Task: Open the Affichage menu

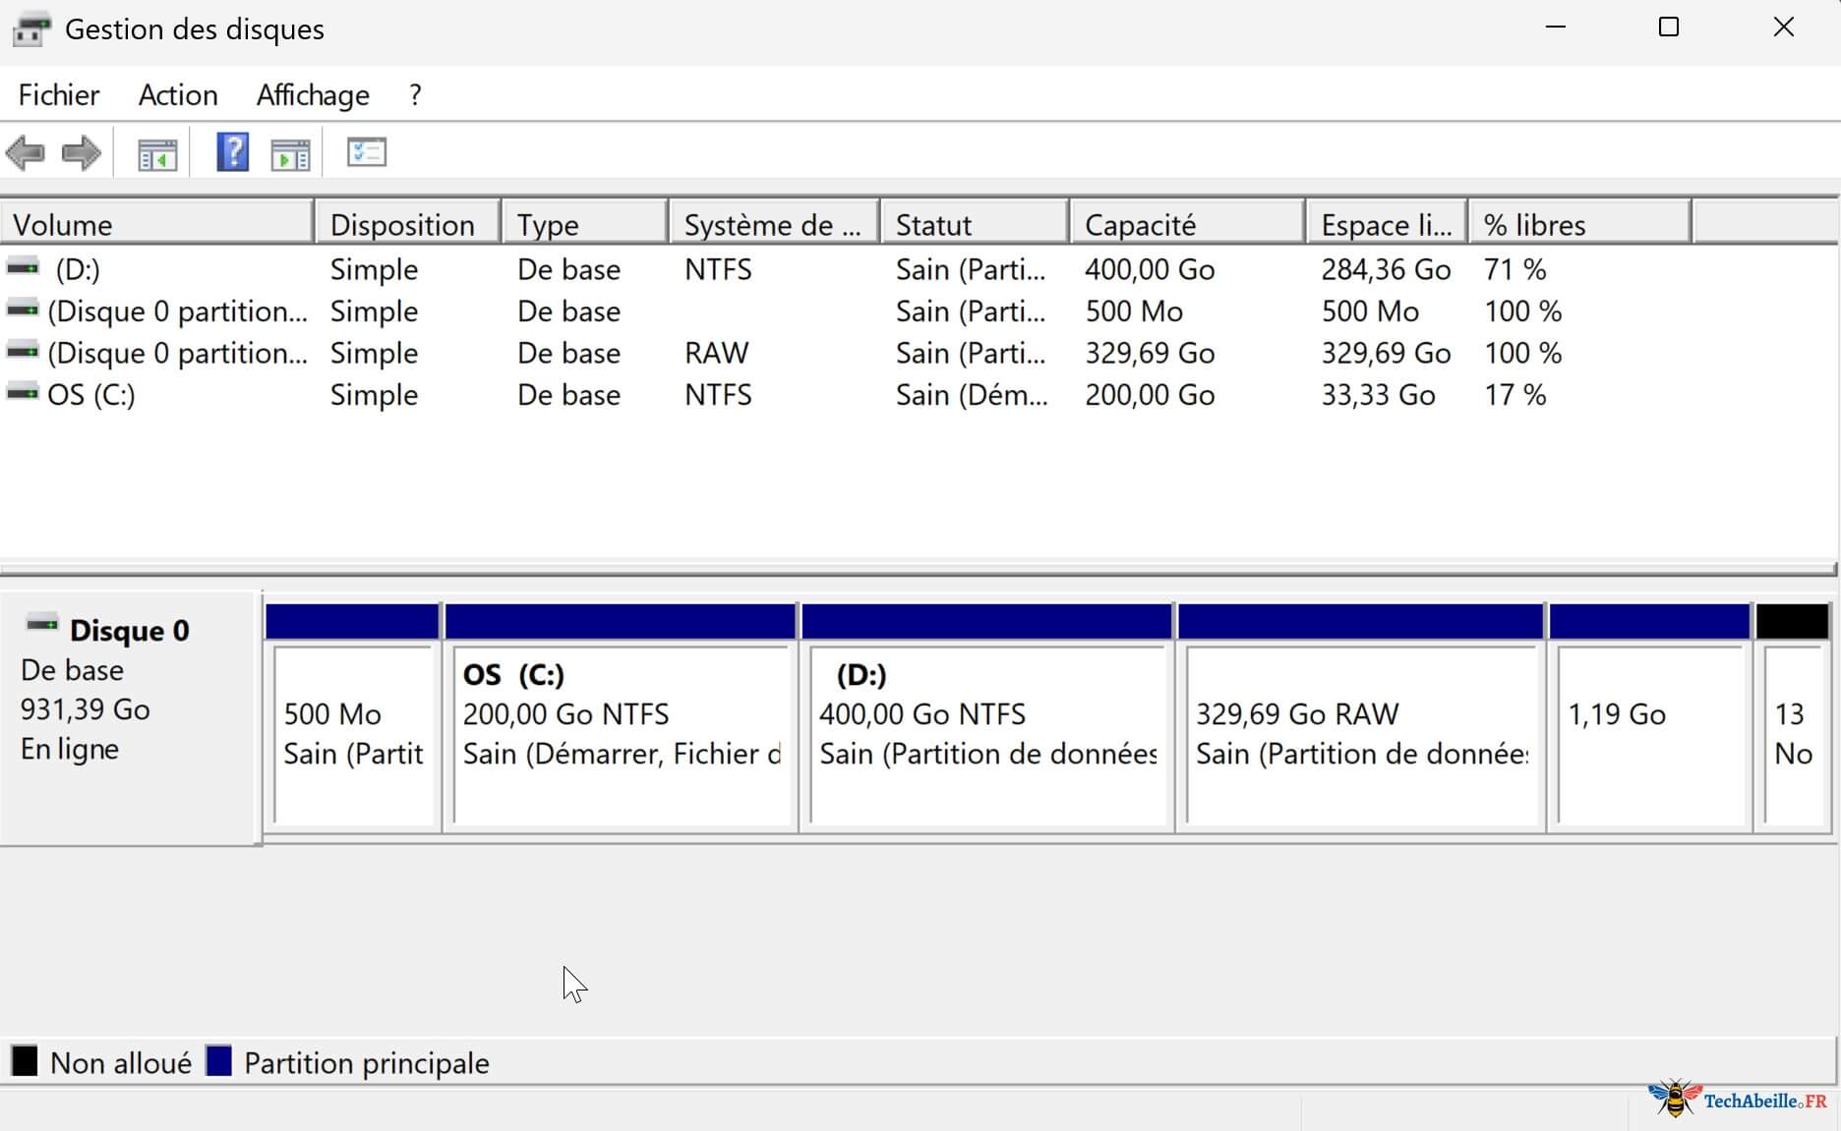Action: coord(313,95)
